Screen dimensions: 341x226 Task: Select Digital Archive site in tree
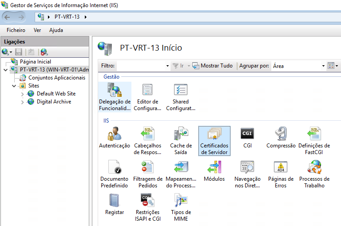pyautogui.click(x=54, y=102)
